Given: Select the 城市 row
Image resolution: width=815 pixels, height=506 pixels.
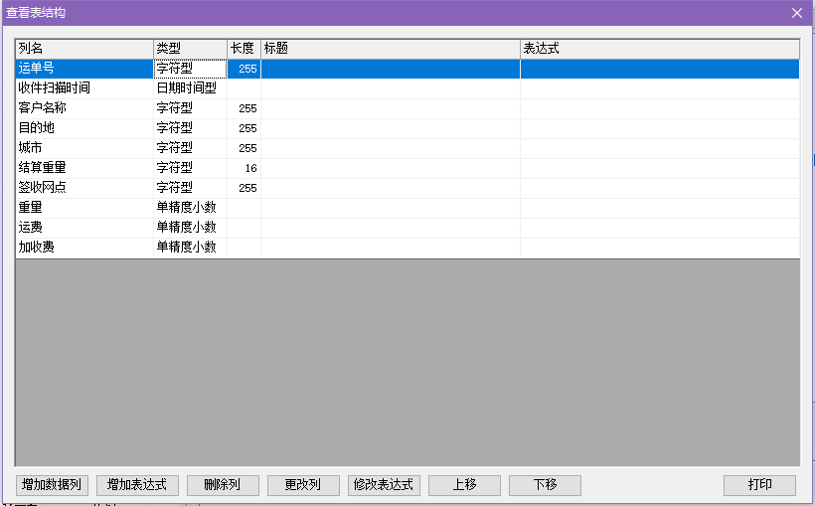Looking at the screenshot, I should point(407,148).
